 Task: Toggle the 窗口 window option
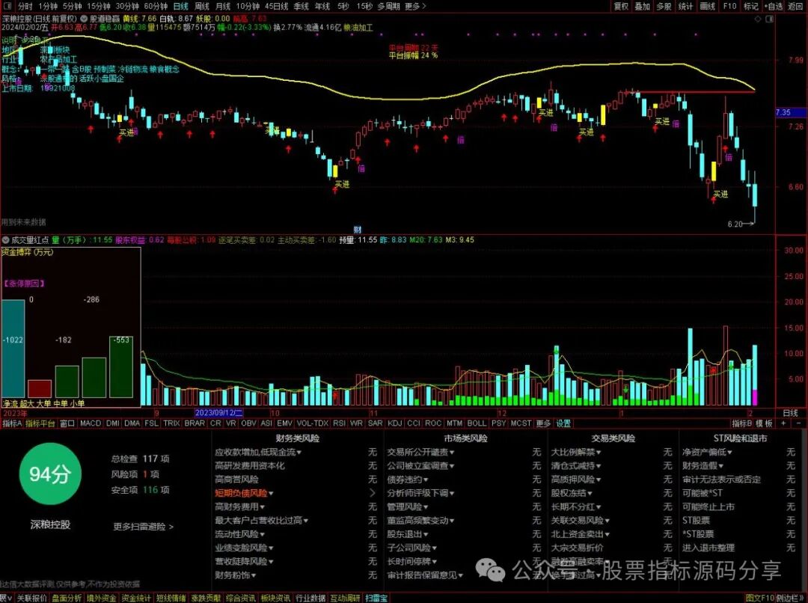pyautogui.click(x=67, y=423)
